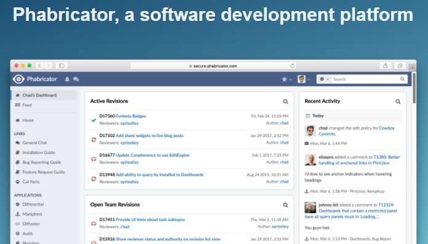Open Feed in the sidebar
Viewport: 428px width, 244px height.
27,105
